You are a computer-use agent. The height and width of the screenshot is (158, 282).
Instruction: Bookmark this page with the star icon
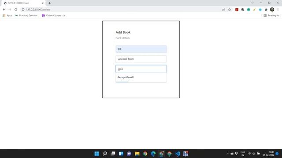tap(230, 10)
